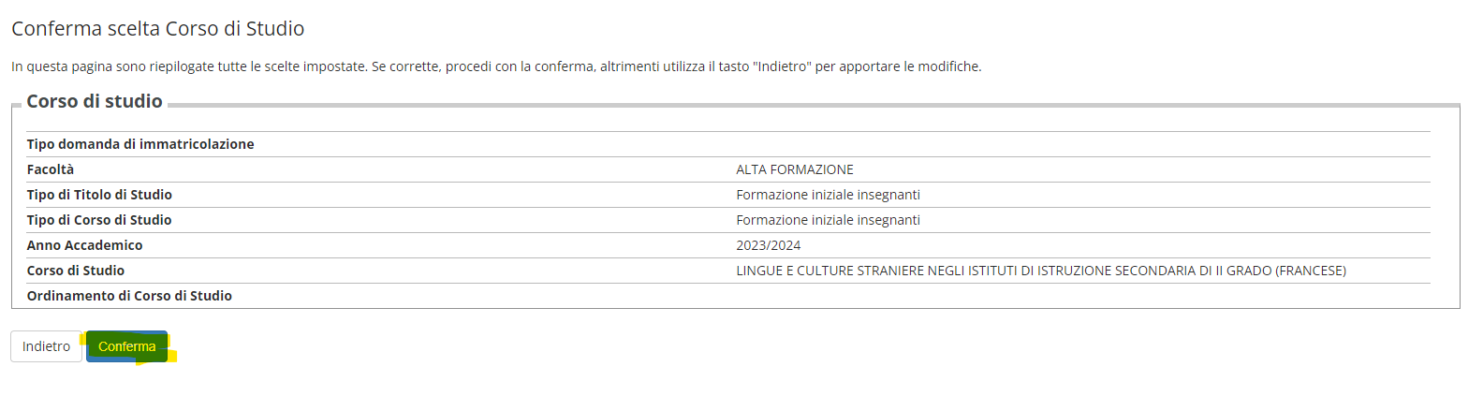This screenshot has height=396, width=1483.
Task: Click the instruction paragraph mentioning Indietro
Action: (x=496, y=66)
